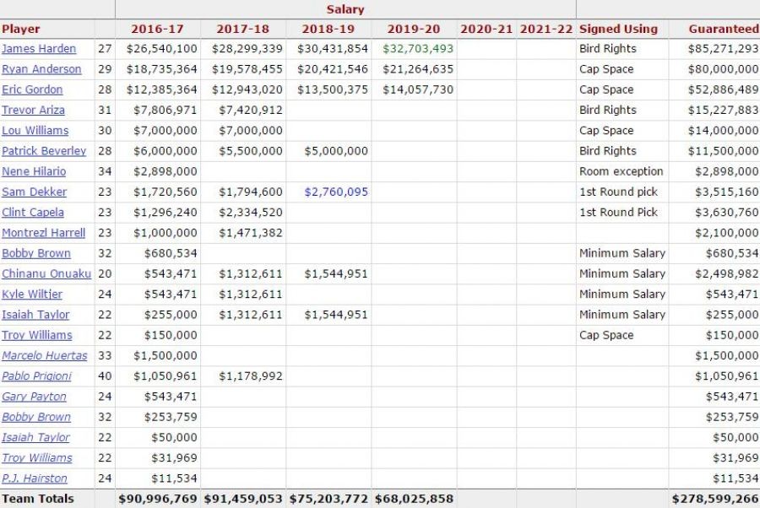Select Harden's $26,540,100 2016-17 salary
The width and height of the screenshot is (760, 508).
162,49
